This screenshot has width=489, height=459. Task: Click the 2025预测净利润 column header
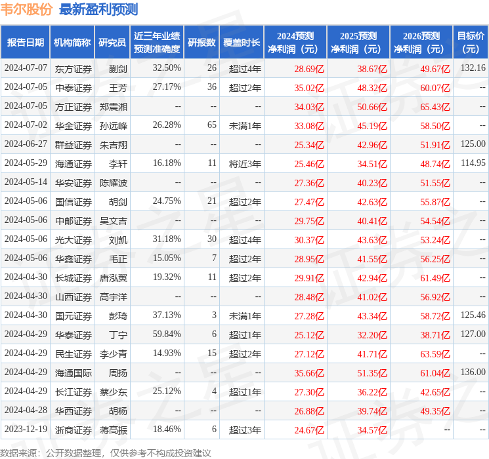click(x=358, y=43)
